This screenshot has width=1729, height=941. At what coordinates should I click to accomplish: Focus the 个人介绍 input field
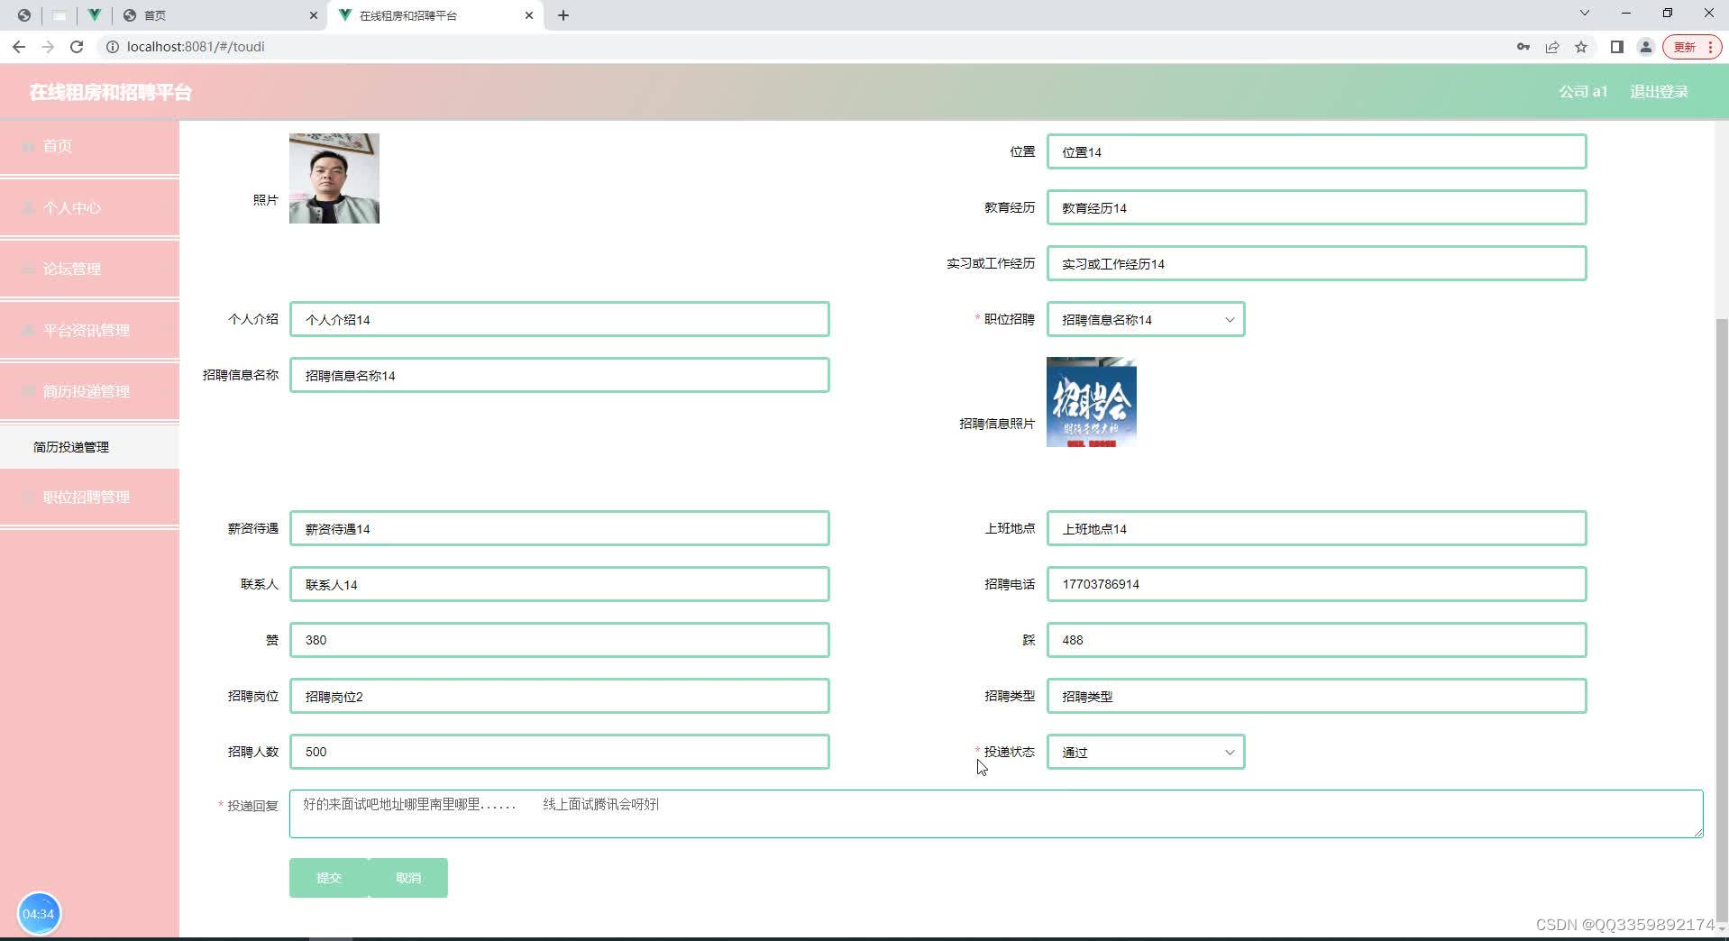559,319
